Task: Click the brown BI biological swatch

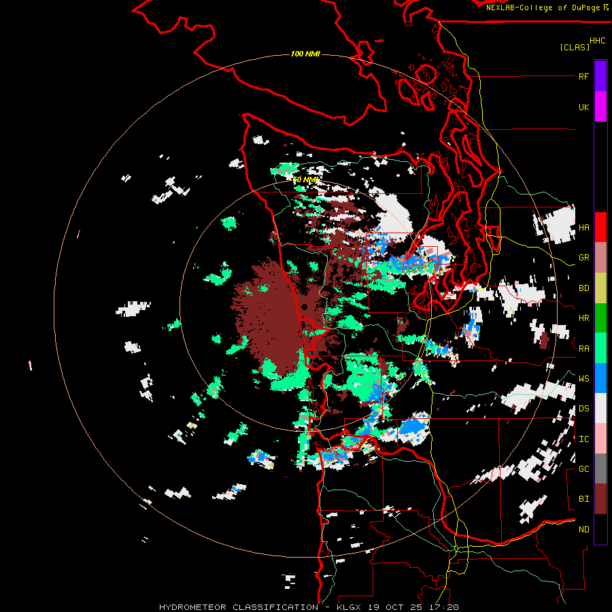Action: pyautogui.click(x=600, y=499)
